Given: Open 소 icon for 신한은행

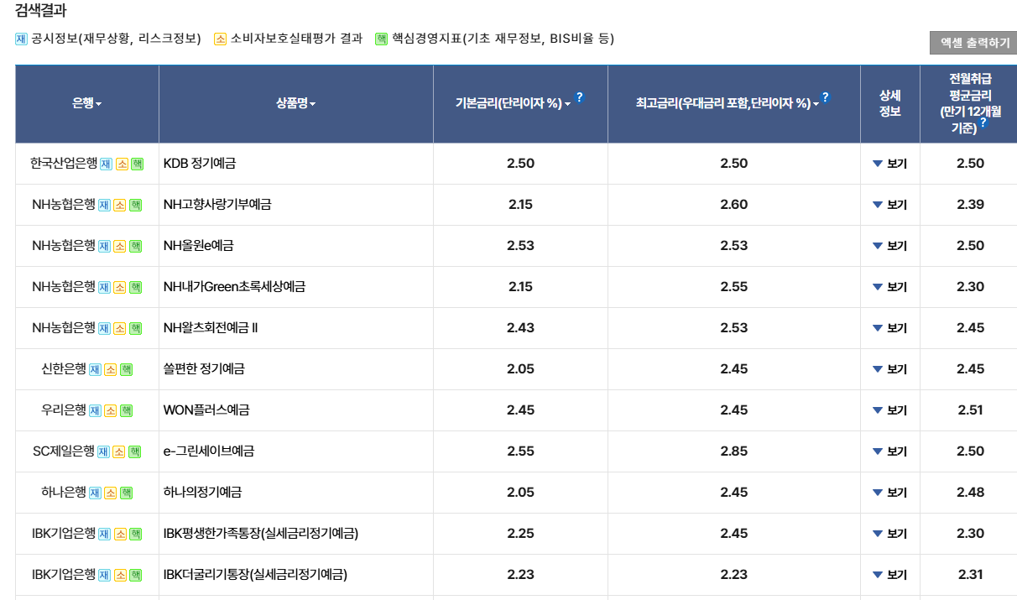Looking at the screenshot, I should click(x=110, y=370).
